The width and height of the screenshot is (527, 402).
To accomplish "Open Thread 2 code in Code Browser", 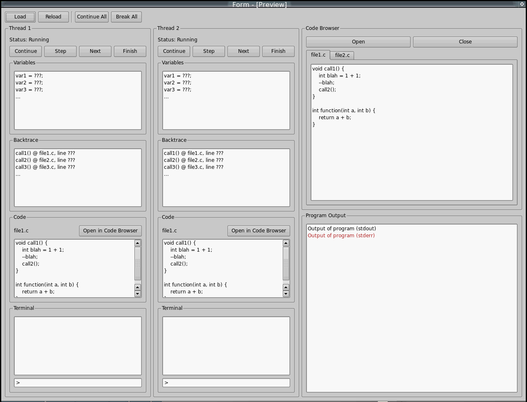I will (x=259, y=231).
